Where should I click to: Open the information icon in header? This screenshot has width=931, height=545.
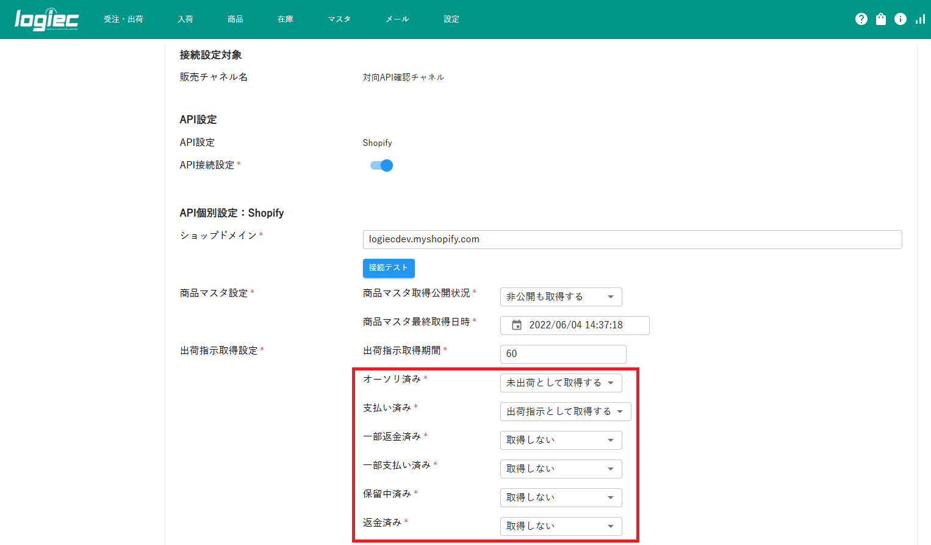[x=900, y=19]
